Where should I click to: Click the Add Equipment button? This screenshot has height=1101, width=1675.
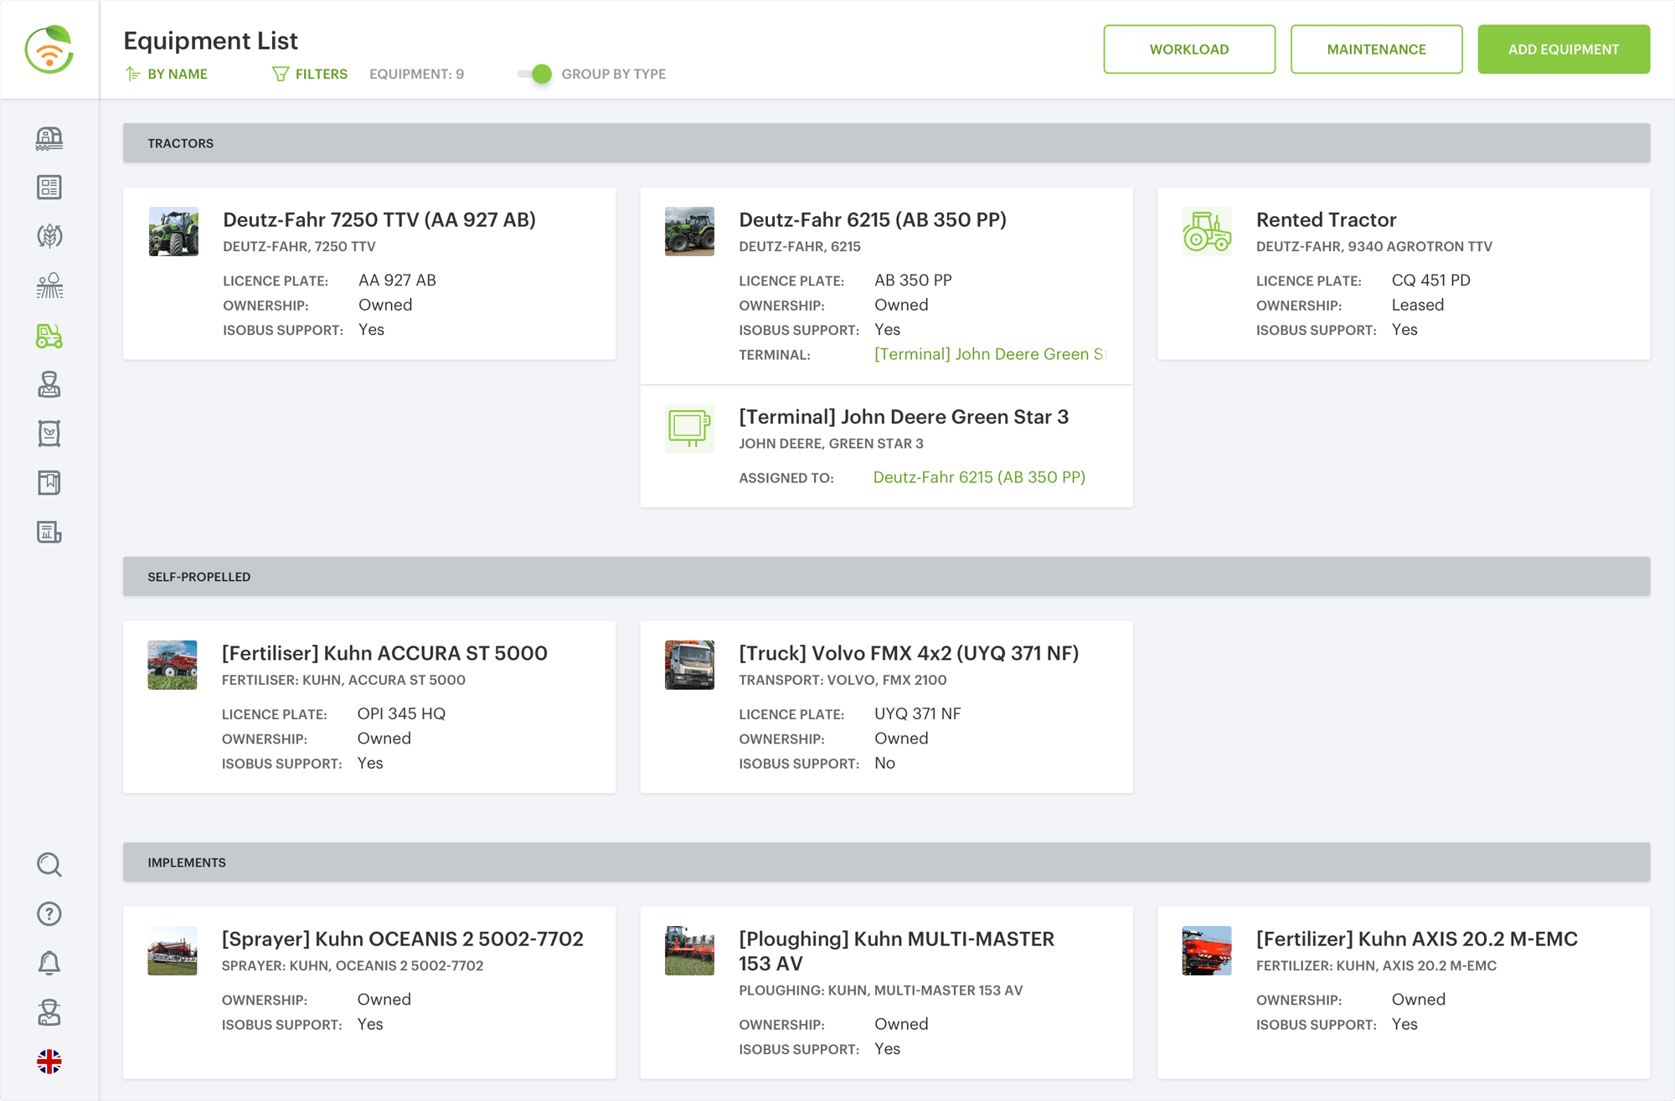point(1563,49)
